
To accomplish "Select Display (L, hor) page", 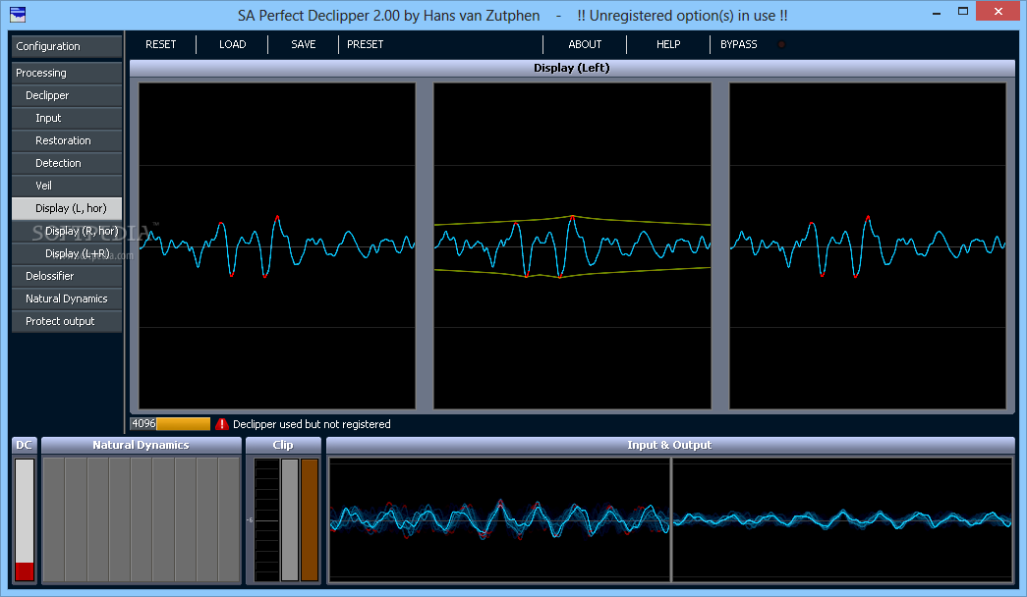I will [67, 208].
